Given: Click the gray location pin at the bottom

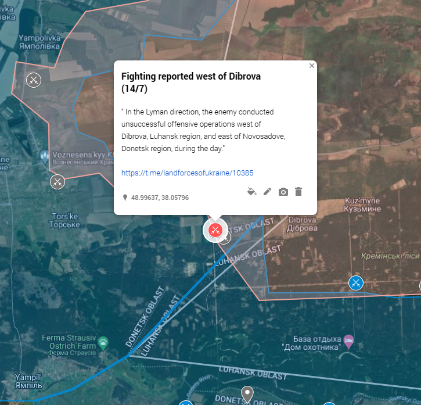Looking at the screenshot, I should (x=247, y=394).
